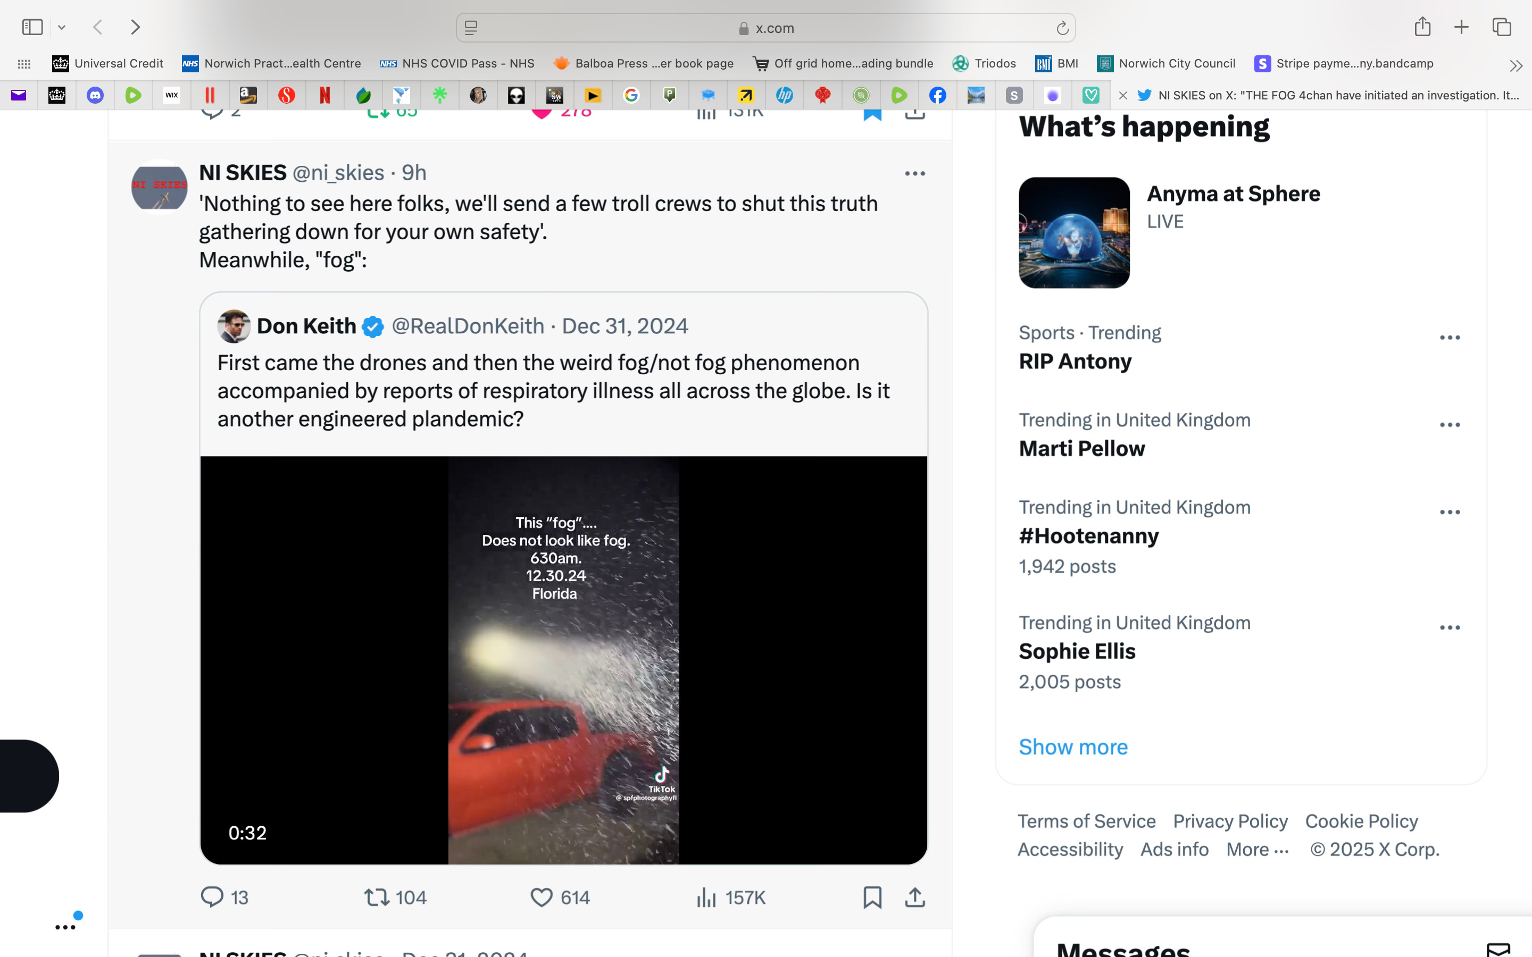This screenshot has height=957, width=1532.
Task: Go forward to the next page
Action: click(x=135, y=27)
